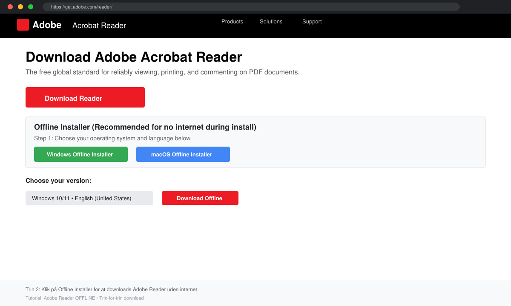Click the Choose your version label
The width and height of the screenshot is (511, 306).
58,181
